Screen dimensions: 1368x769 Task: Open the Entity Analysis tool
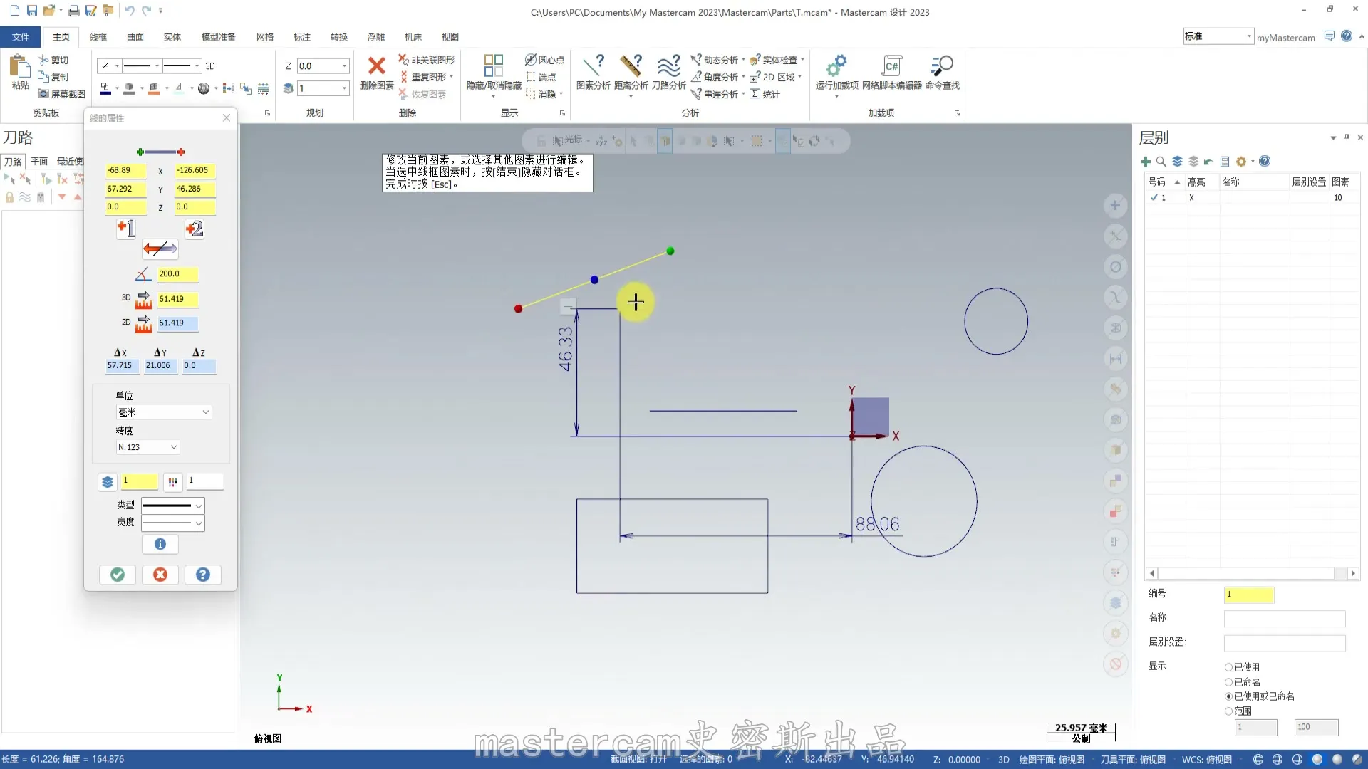[x=593, y=66]
